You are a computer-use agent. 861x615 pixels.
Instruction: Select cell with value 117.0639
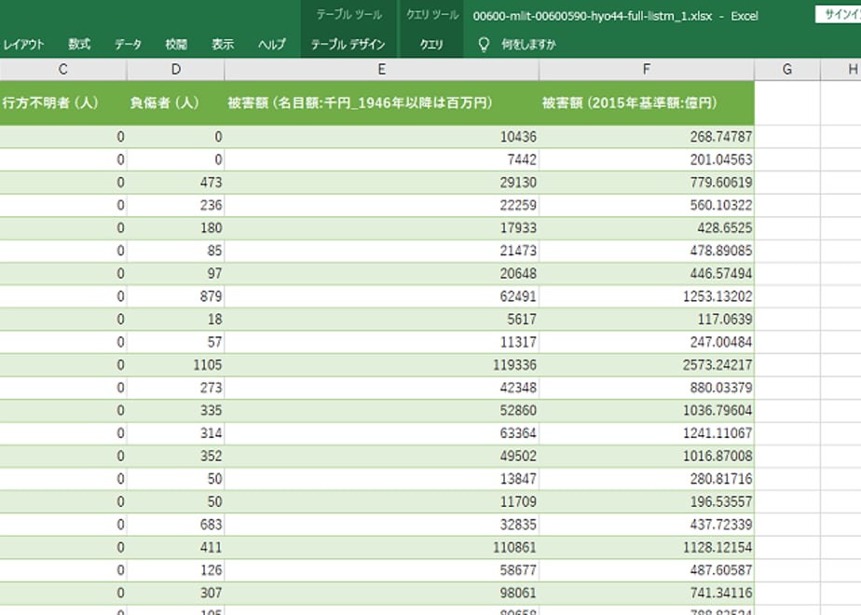tap(647, 320)
